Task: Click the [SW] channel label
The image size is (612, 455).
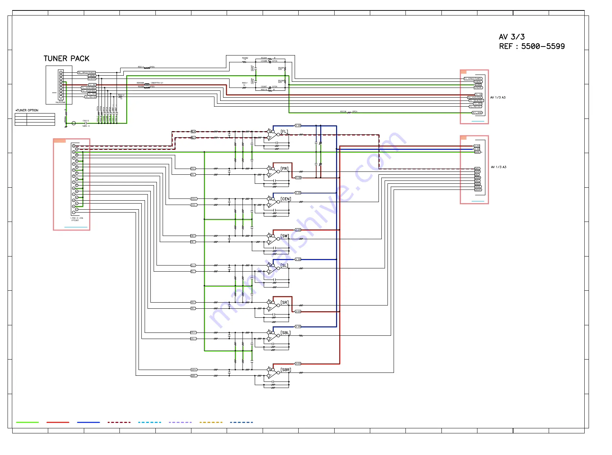Action: 285,236
